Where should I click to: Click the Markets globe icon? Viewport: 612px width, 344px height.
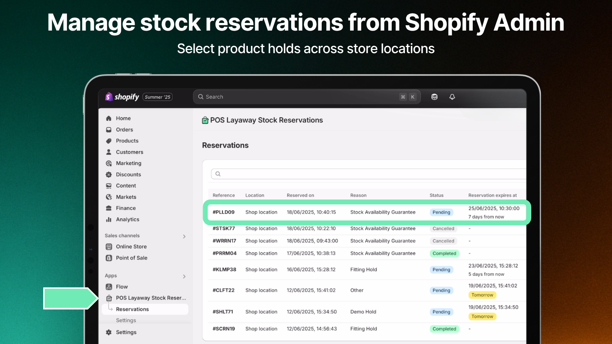point(109,197)
